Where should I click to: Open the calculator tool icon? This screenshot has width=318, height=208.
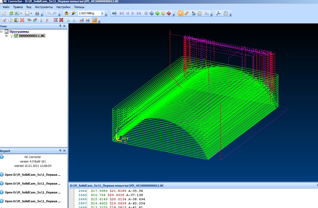[x=199, y=13]
